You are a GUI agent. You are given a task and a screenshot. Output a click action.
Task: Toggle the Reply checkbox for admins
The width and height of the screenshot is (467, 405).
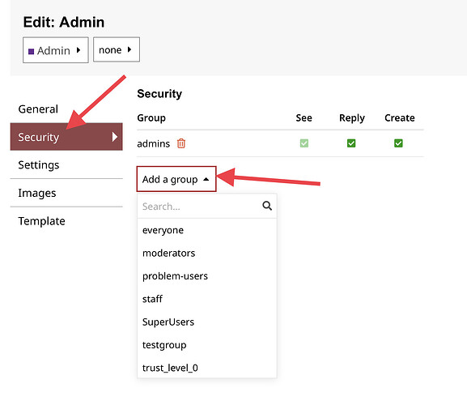[x=351, y=143]
